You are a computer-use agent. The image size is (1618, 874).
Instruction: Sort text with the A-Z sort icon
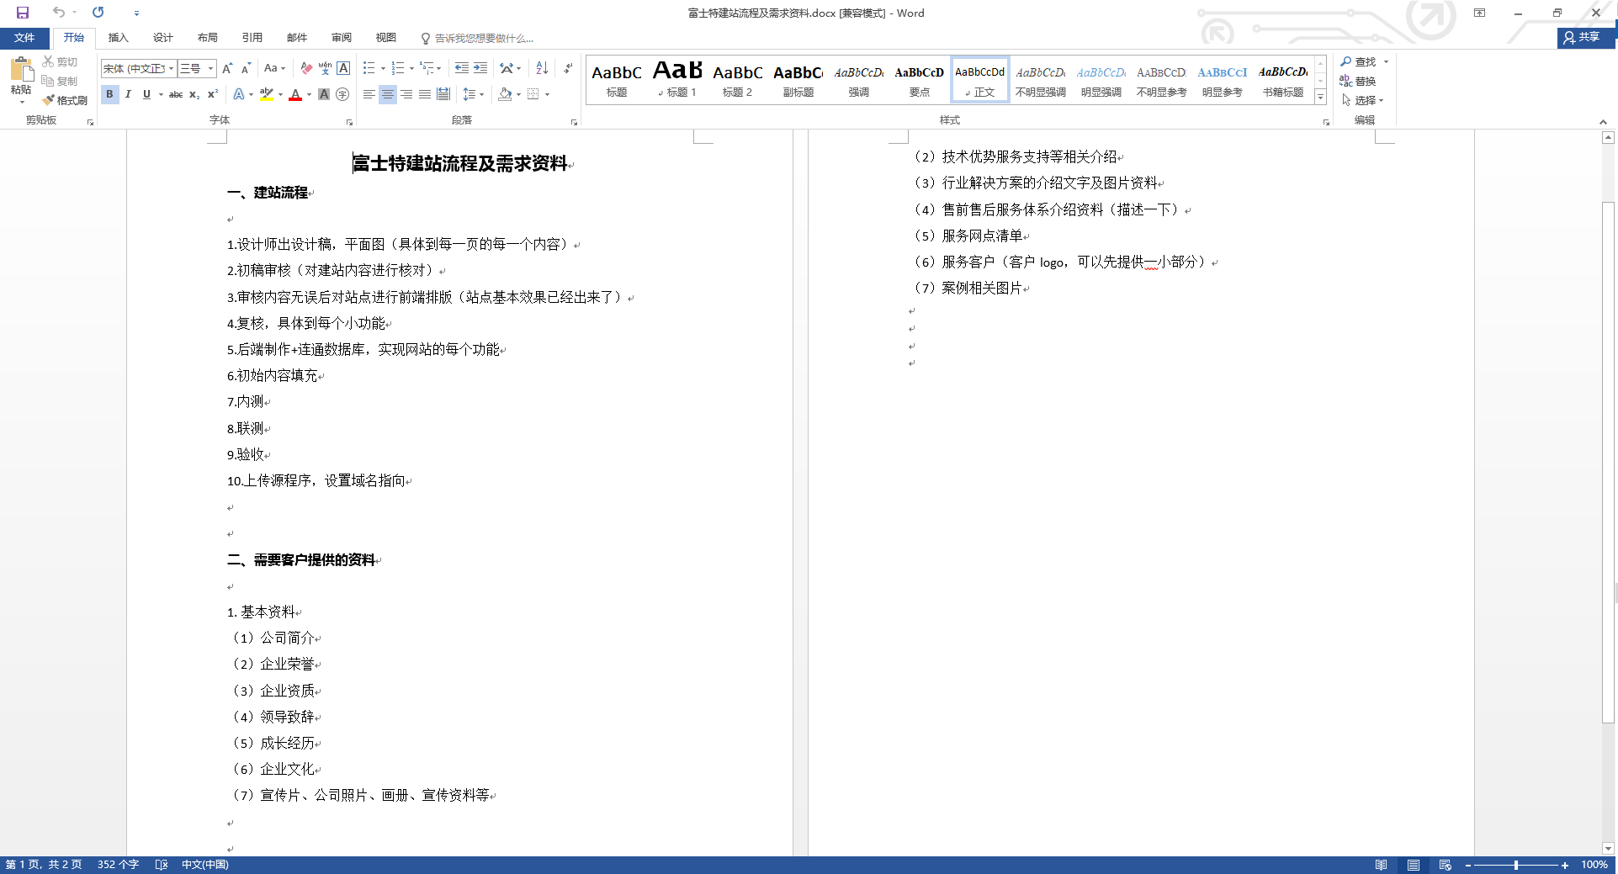(x=542, y=68)
